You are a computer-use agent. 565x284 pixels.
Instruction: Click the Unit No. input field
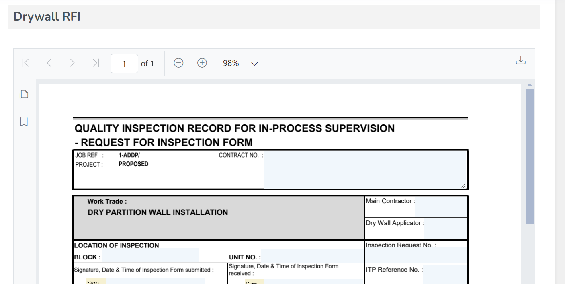[x=312, y=255]
